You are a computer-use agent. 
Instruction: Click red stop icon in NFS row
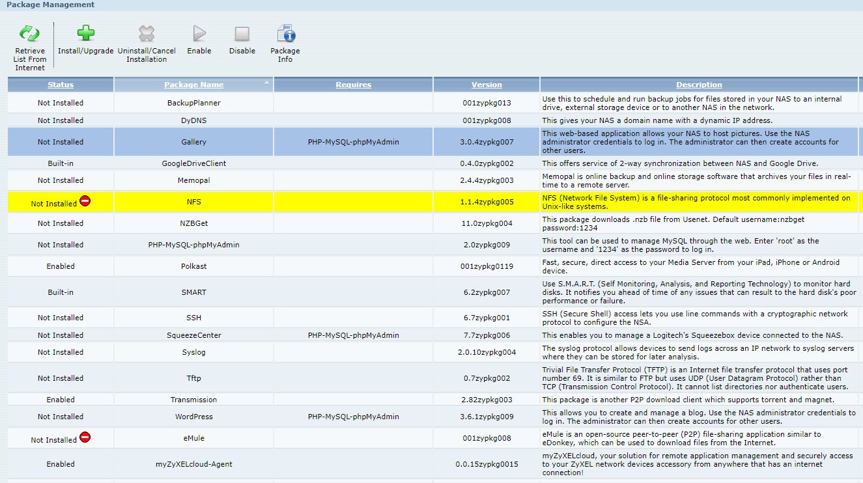click(85, 201)
